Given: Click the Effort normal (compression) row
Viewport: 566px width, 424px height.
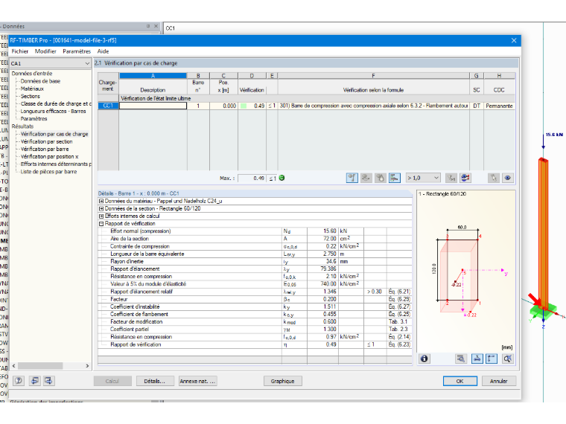Looking at the screenshot, I should pos(255,231).
